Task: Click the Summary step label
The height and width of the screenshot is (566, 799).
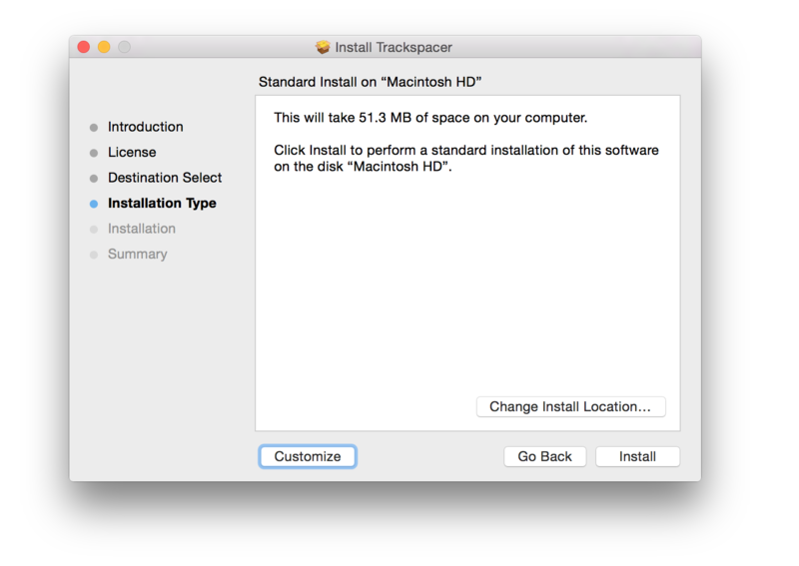Action: click(x=137, y=255)
